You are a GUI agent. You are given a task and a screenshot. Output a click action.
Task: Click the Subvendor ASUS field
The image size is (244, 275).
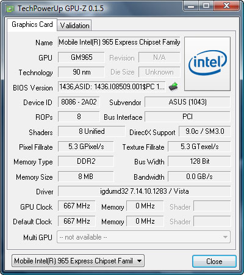pyautogui.click(x=187, y=102)
